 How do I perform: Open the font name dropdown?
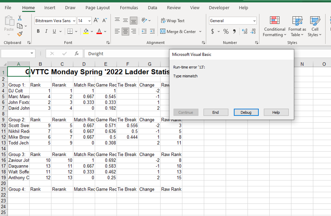(x=74, y=20)
